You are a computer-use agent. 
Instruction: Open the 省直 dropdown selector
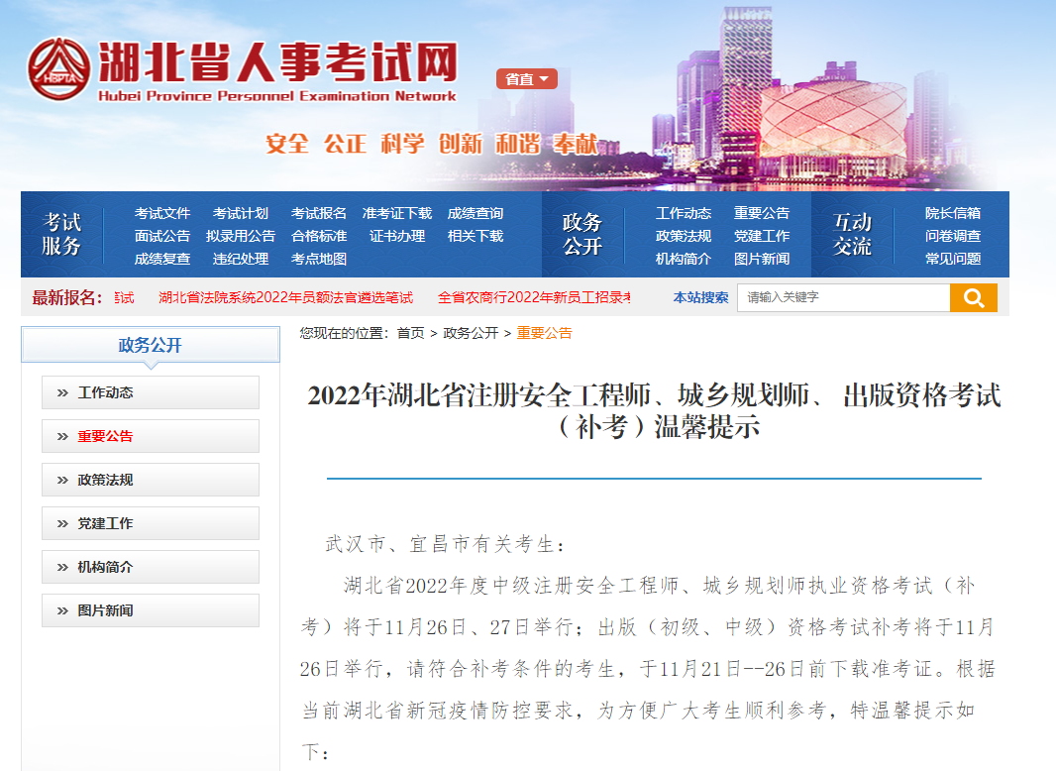[526, 79]
